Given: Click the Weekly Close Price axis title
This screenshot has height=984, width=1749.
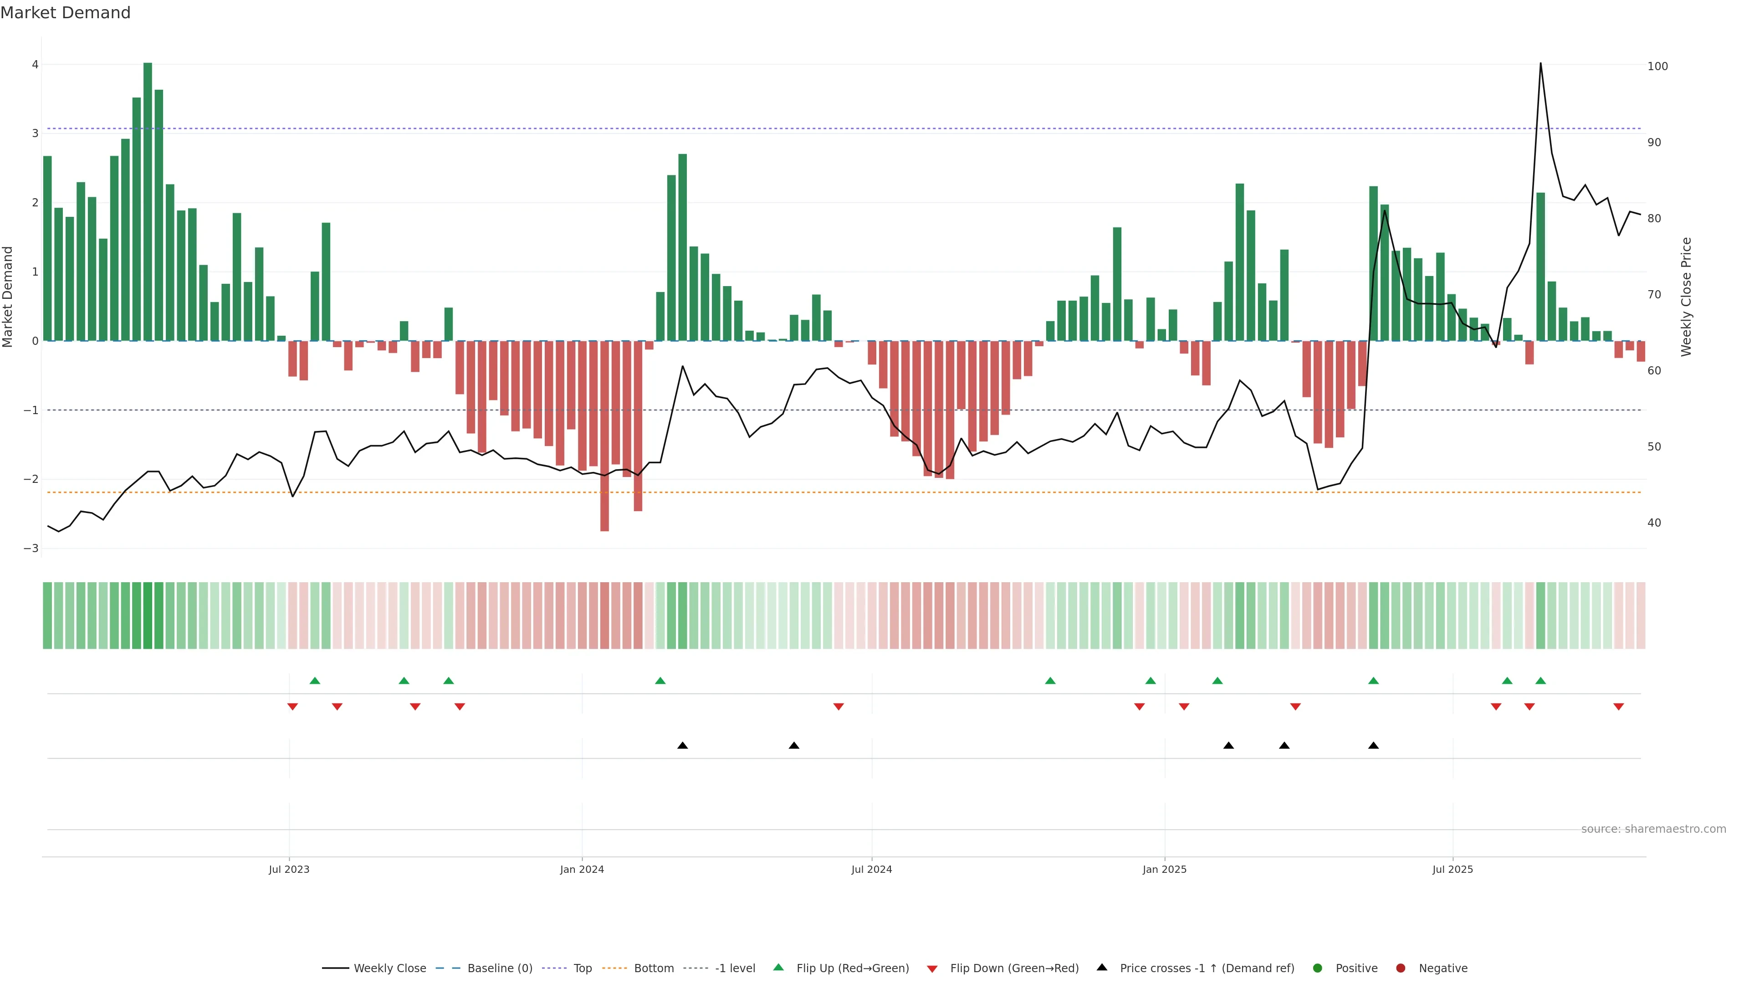Looking at the screenshot, I should 1686,297.
